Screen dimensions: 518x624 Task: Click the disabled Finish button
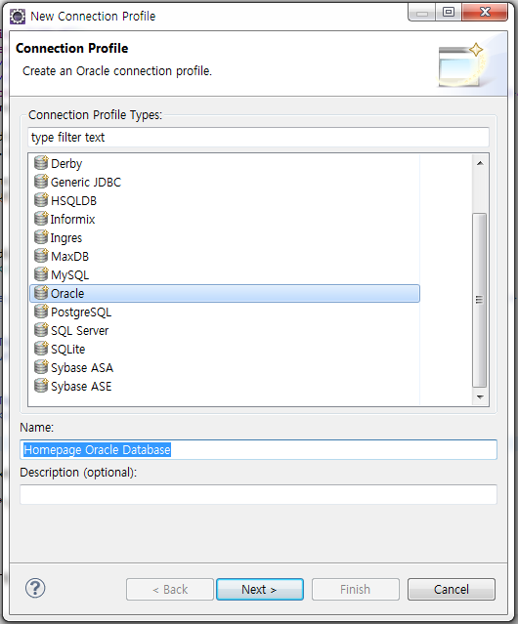coord(356,589)
